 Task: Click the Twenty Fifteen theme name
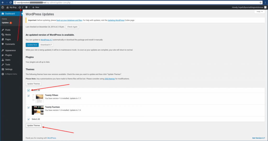click(x=52, y=95)
